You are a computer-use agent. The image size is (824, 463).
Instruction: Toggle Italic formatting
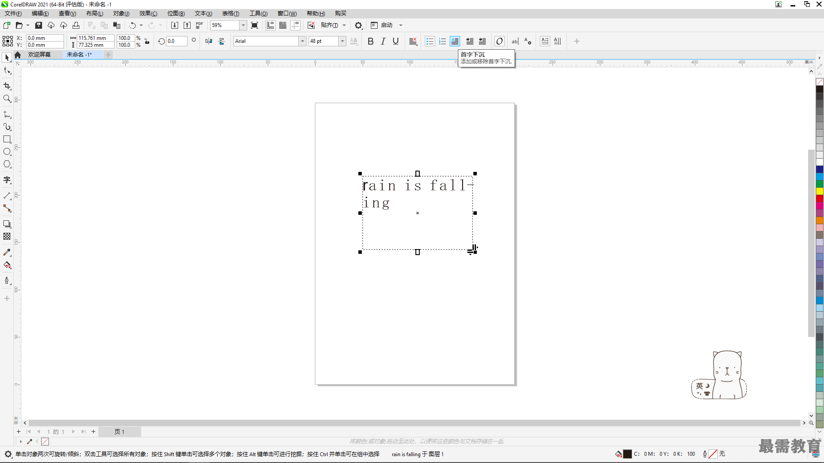(x=383, y=41)
